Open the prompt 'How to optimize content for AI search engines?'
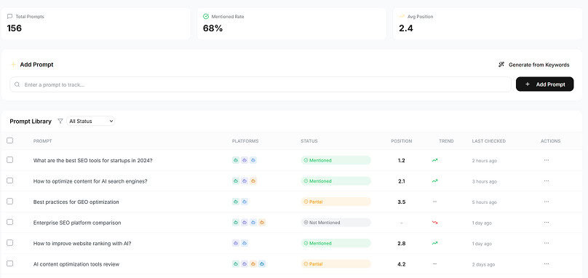The width and height of the screenshot is (588, 278). click(x=90, y=181)
